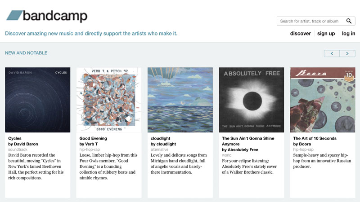
Task: Click the cloudlight title link
Action: pyautogui.click(x=161, y=138)
